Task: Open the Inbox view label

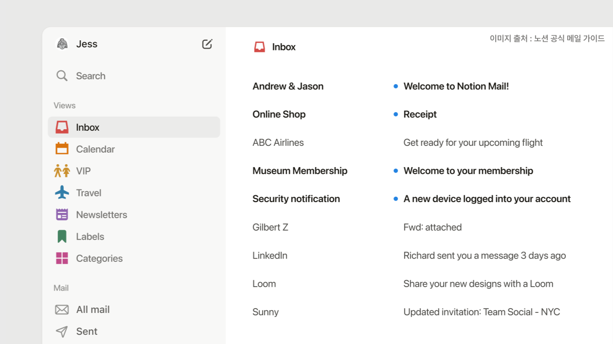Action: coord(88,127)
